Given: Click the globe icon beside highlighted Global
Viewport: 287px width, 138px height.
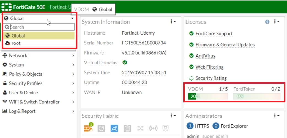Looking at the screenshot, I should pos(7,36).
